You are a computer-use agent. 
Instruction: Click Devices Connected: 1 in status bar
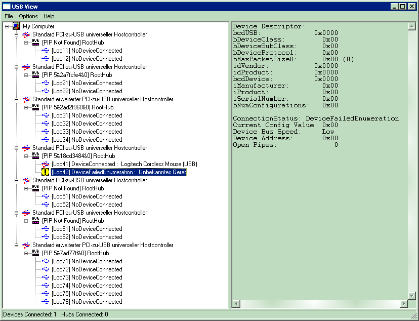coord(30,314)
